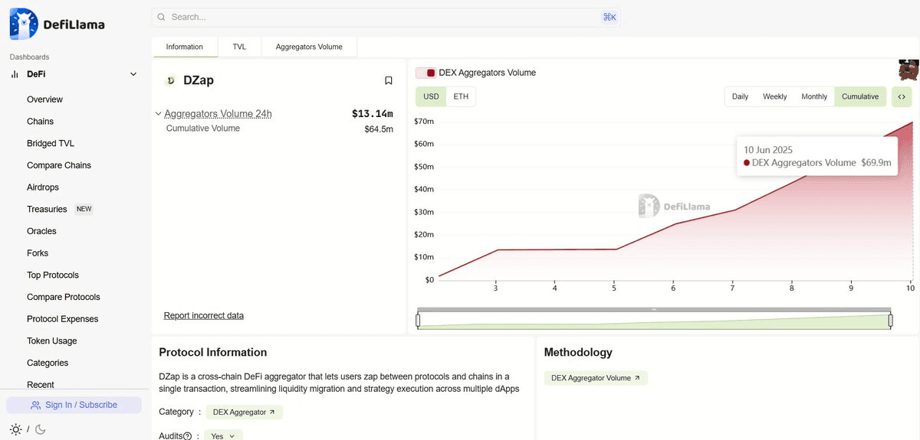920x440 pixels.
Task: Click the Dashboards sidebar label
Action: 29,57
